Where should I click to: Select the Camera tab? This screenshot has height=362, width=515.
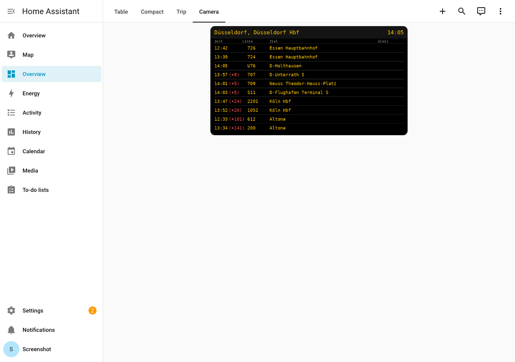pyautogui.click(x=209, y=12)
